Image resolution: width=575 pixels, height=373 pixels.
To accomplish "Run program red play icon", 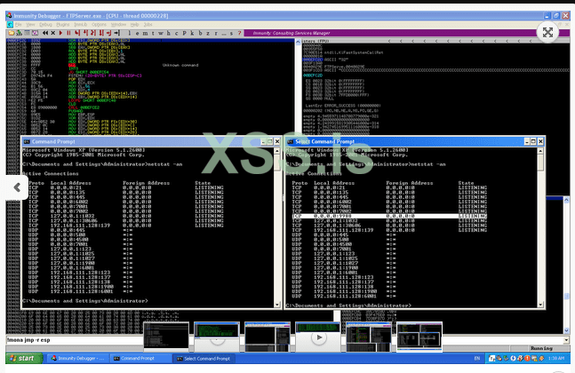I will [60, 33].
